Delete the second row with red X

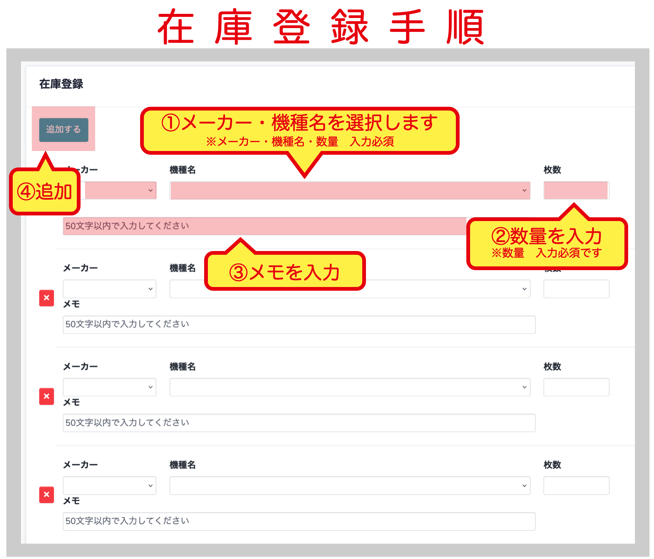coord(46,298)
